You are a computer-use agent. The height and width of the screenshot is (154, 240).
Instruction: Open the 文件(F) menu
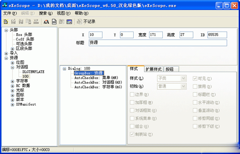(x=10, y=13)
